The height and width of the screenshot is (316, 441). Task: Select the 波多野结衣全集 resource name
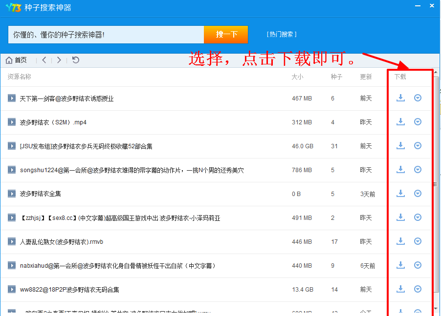coord(40,194)
